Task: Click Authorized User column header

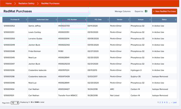Action: [43, 20]
